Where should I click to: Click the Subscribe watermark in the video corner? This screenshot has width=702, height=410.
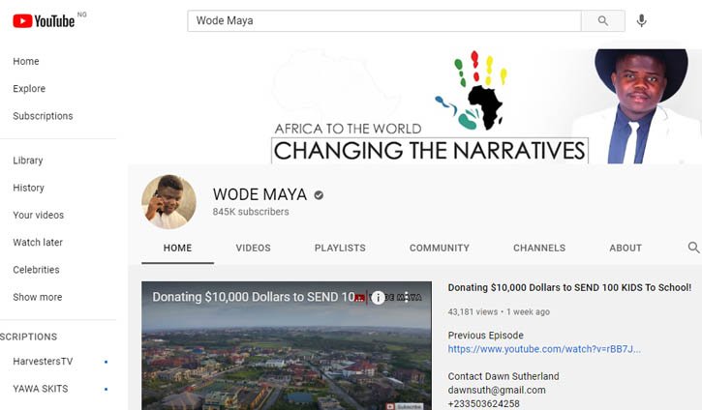pyautogui.click(x=405, y=406)
